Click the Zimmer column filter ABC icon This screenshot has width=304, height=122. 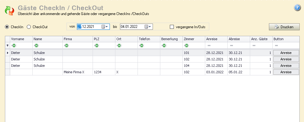[x=186, y=46]
